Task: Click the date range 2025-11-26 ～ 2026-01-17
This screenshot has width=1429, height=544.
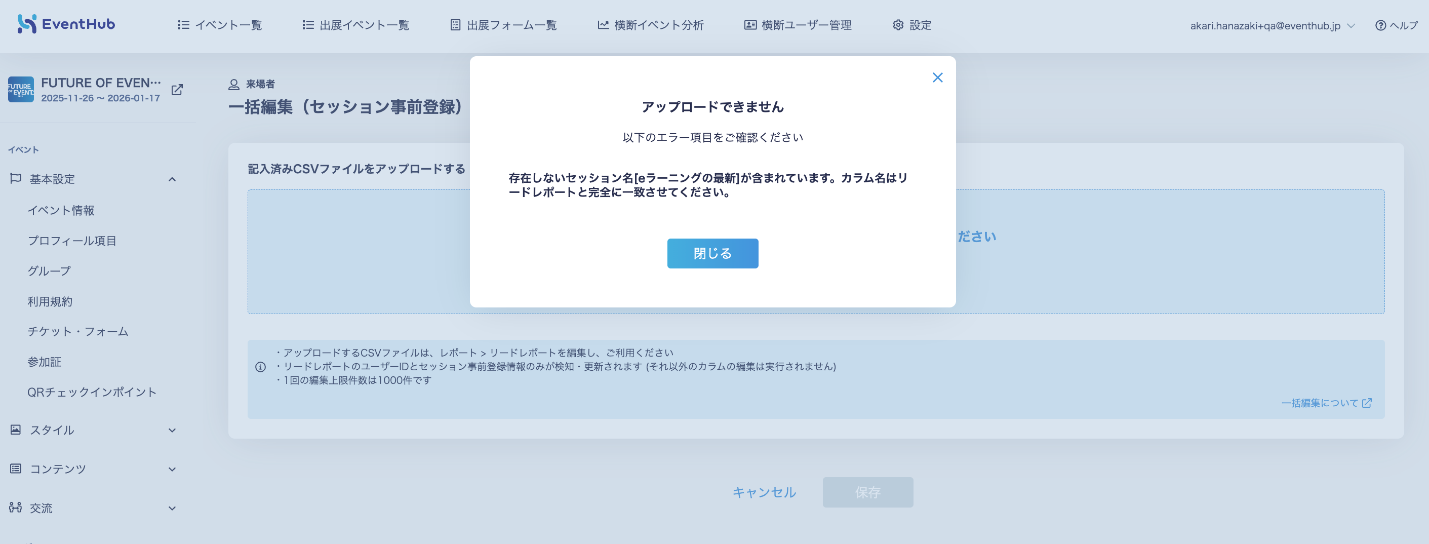Action: click(x=100, y=98)
